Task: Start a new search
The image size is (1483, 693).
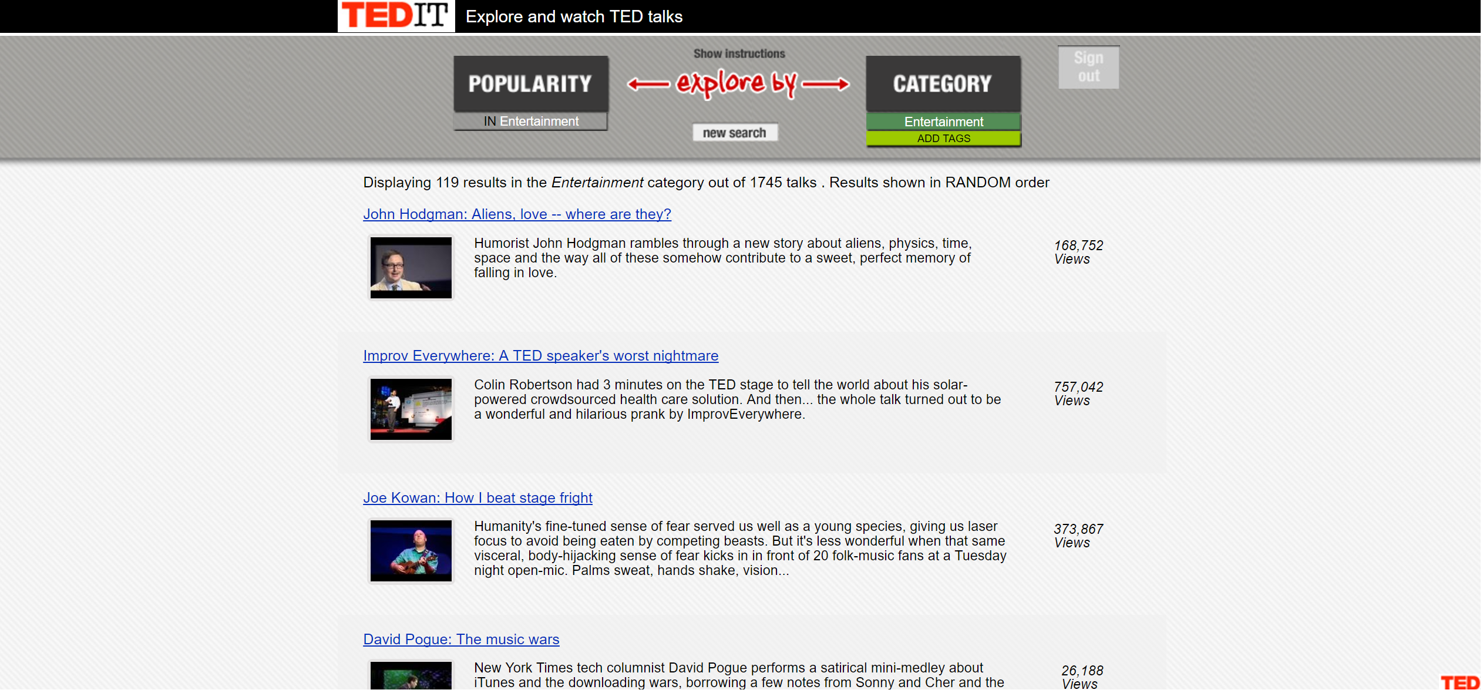Action: click(735, 133)
